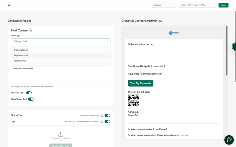Screen dimensions: 236x147
Task: Click 'Footer Text' in the preview
Action: 133,115
